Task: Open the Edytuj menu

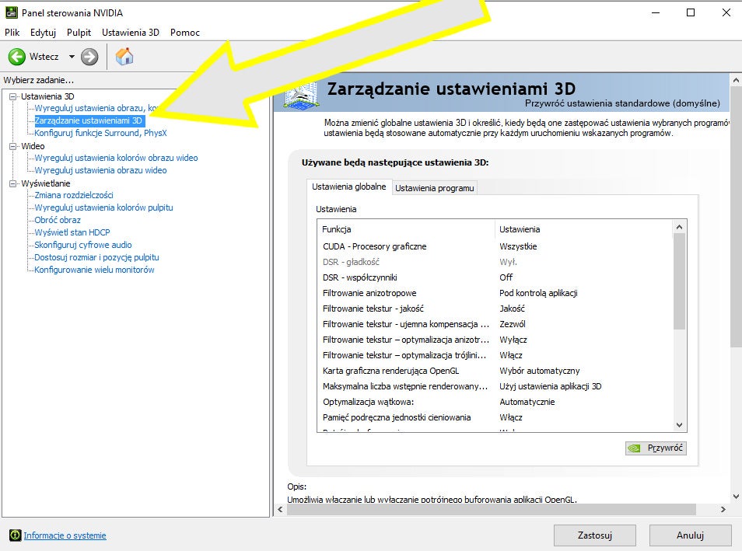Action: [43, 33]
